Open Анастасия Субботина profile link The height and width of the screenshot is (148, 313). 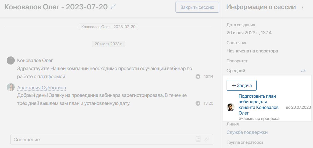tap(41, 88)
